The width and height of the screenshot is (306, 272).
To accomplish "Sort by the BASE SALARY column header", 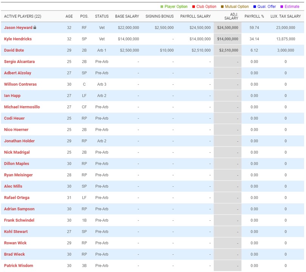I will pos(127,16).
